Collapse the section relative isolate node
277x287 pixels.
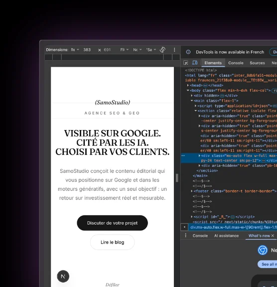coord(196,111)
